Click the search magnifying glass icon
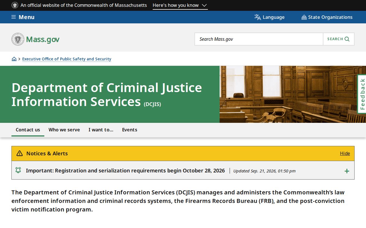 tap(347, 39)
